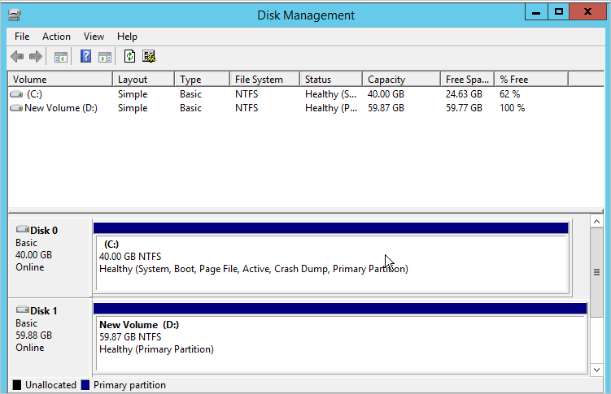Sort by the Free Space column header
The height and width of the screenshot is (394, 611).
(x=468, y=80)
